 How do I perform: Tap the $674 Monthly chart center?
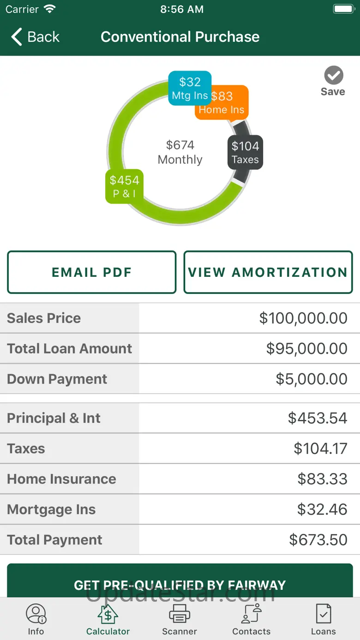coord(180,152)
